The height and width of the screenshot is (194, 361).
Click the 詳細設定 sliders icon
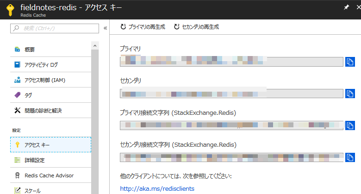[17, 160]
